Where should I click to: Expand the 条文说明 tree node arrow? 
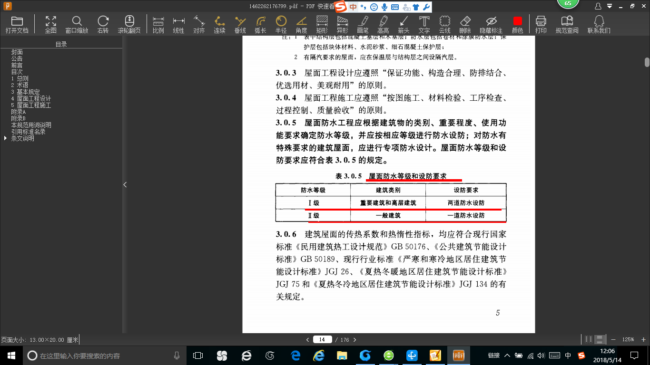click(x=6, y=139)
